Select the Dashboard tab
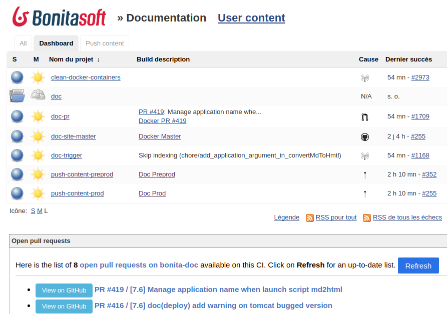Image resolution: width=447 pixels, height=314 pixels. 56,43
